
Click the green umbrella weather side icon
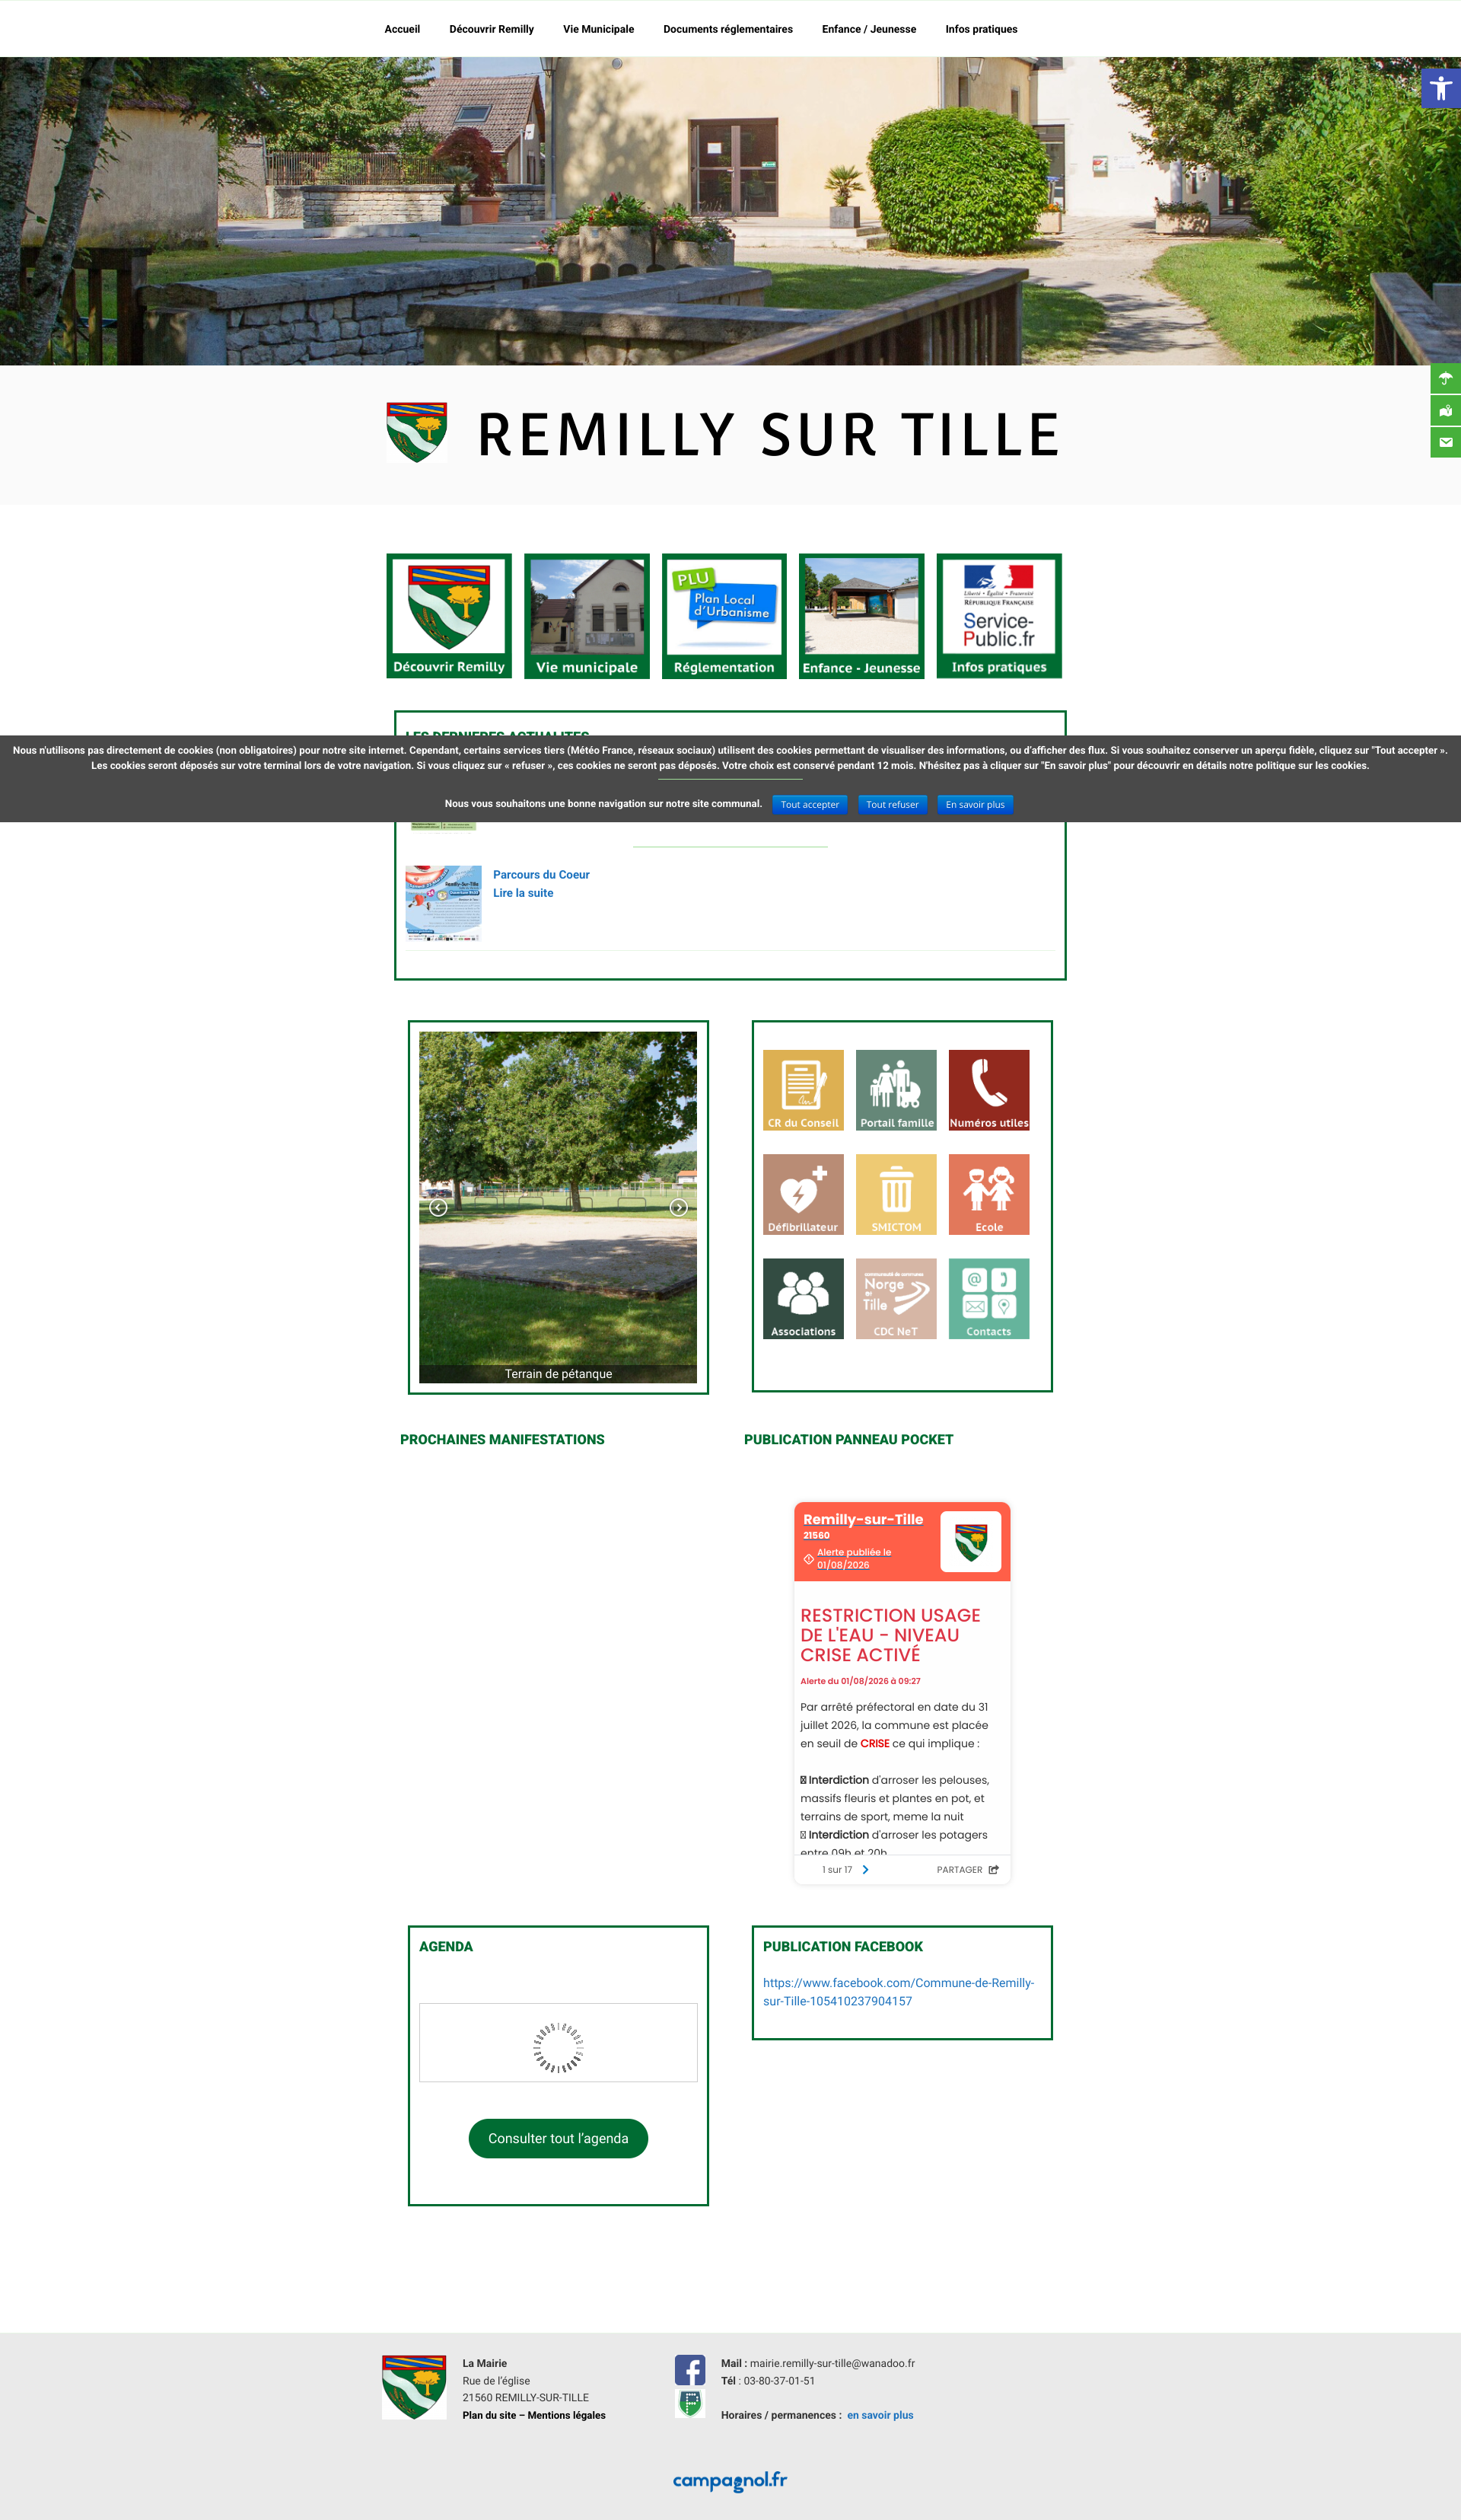coord(1445,378)
